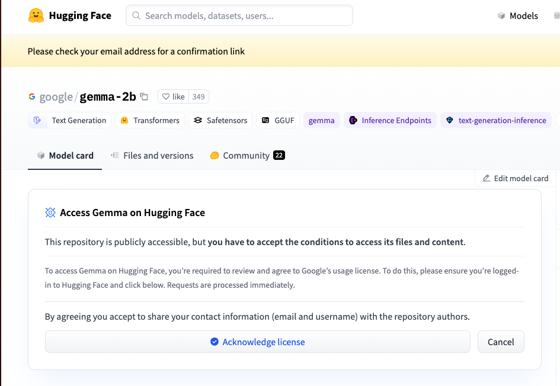Open the google organization link
The height and width of the screenshot is (386, 560).
coord(56,96)
